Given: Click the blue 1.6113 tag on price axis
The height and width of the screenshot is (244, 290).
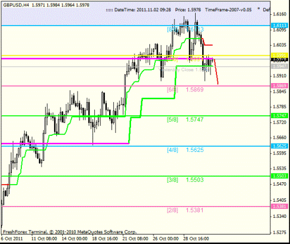Looking at the screenshot, I should pyautogui.click(x=279, y=26).
